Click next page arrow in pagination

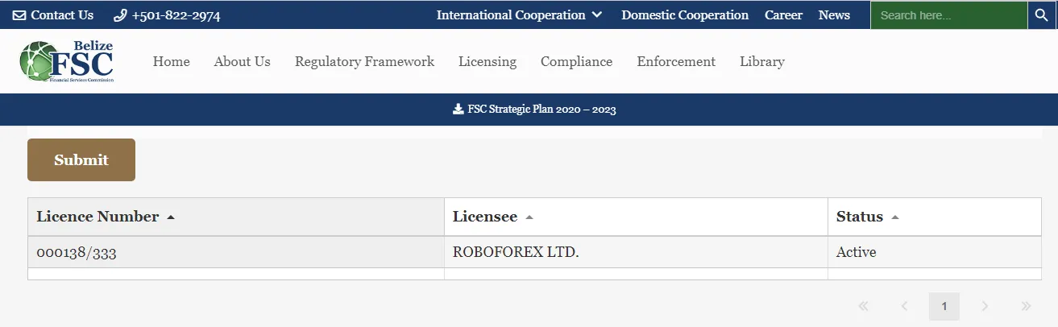(985, 306)
